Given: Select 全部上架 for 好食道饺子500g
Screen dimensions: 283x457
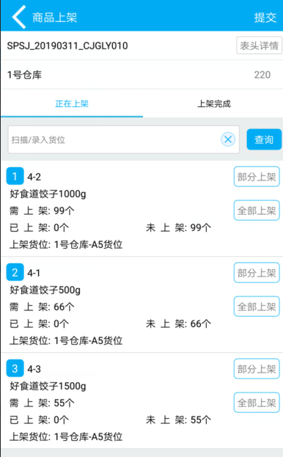Looking at the screenshot, I should (257, 307).
